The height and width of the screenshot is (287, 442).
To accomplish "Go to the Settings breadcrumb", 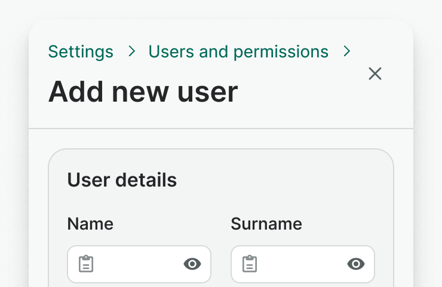I will (x=81, y=52).
